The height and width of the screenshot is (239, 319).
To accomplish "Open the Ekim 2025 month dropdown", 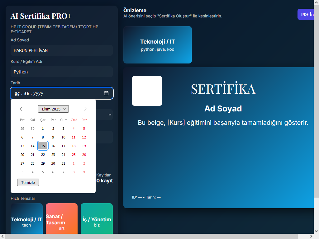I will coord(53,109).
